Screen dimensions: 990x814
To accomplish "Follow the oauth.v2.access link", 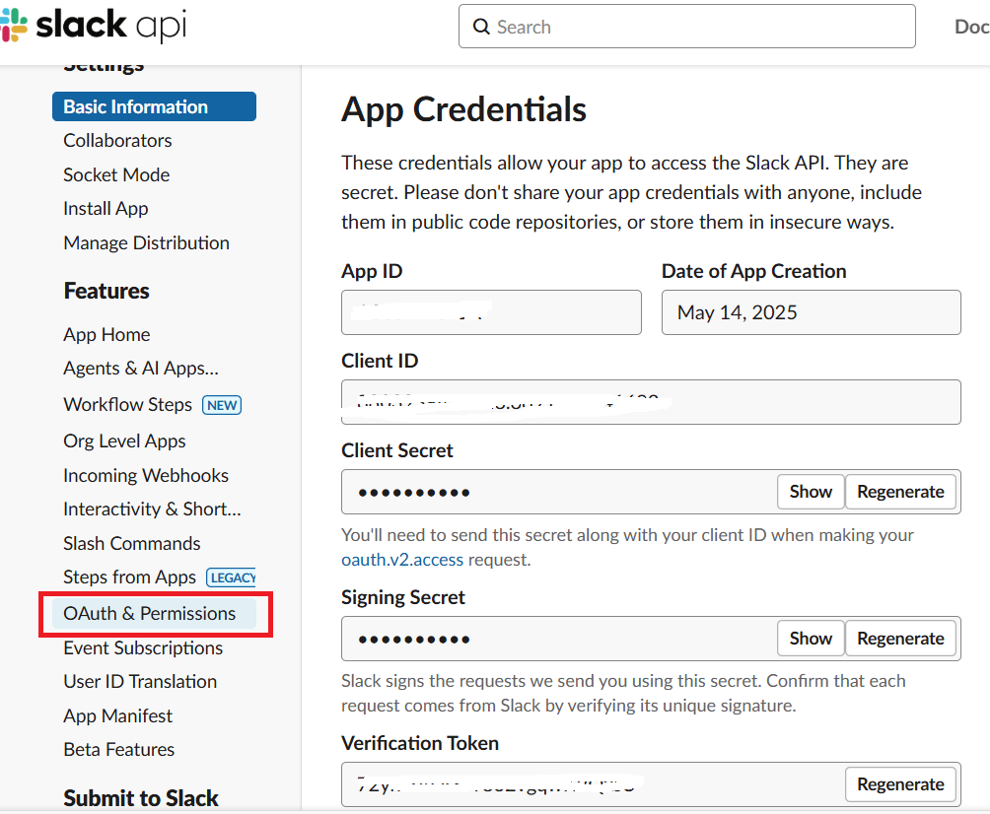I will [x=402, y=560].
